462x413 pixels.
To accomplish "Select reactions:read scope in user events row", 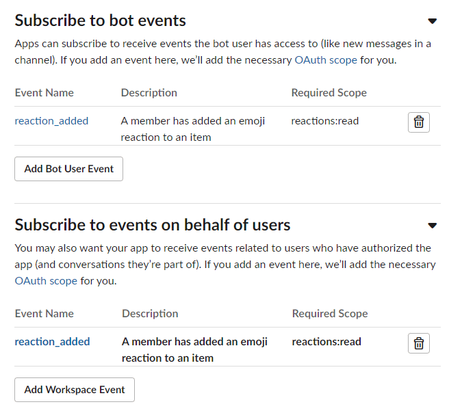I will pos(326,342).
